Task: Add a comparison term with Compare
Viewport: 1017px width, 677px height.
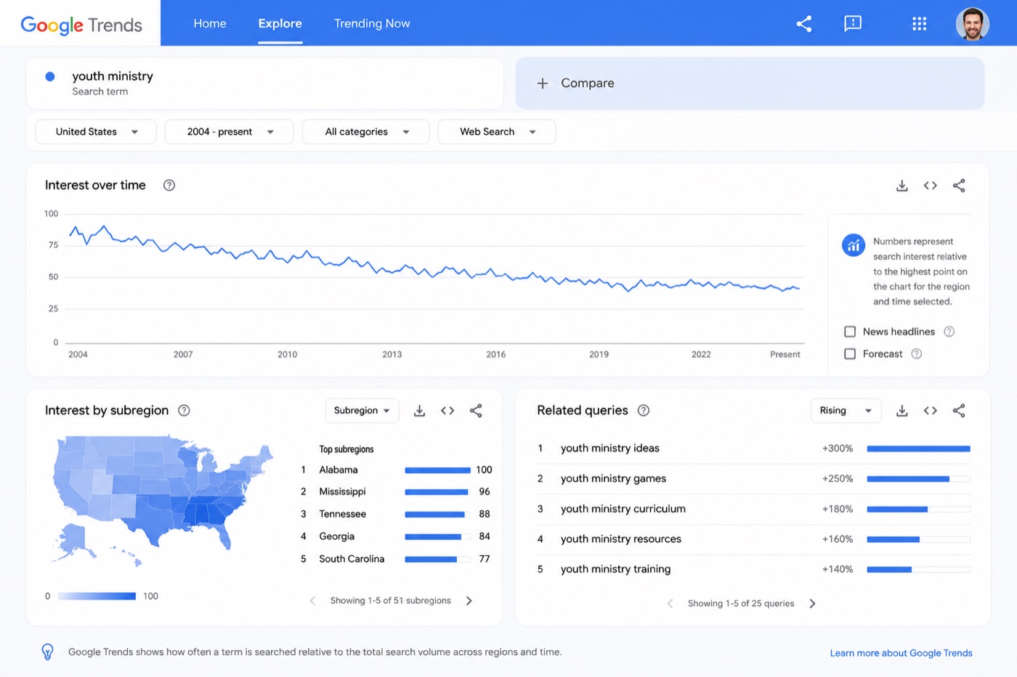Action: point(750,83)
